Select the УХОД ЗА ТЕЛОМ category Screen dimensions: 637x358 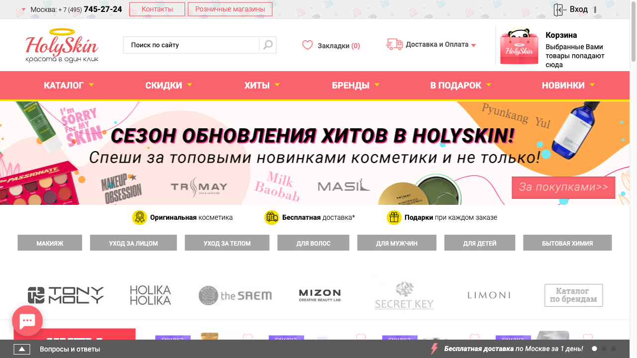coord(227,243)
